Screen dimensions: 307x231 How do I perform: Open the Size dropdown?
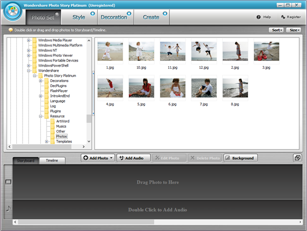pos(294,30)
